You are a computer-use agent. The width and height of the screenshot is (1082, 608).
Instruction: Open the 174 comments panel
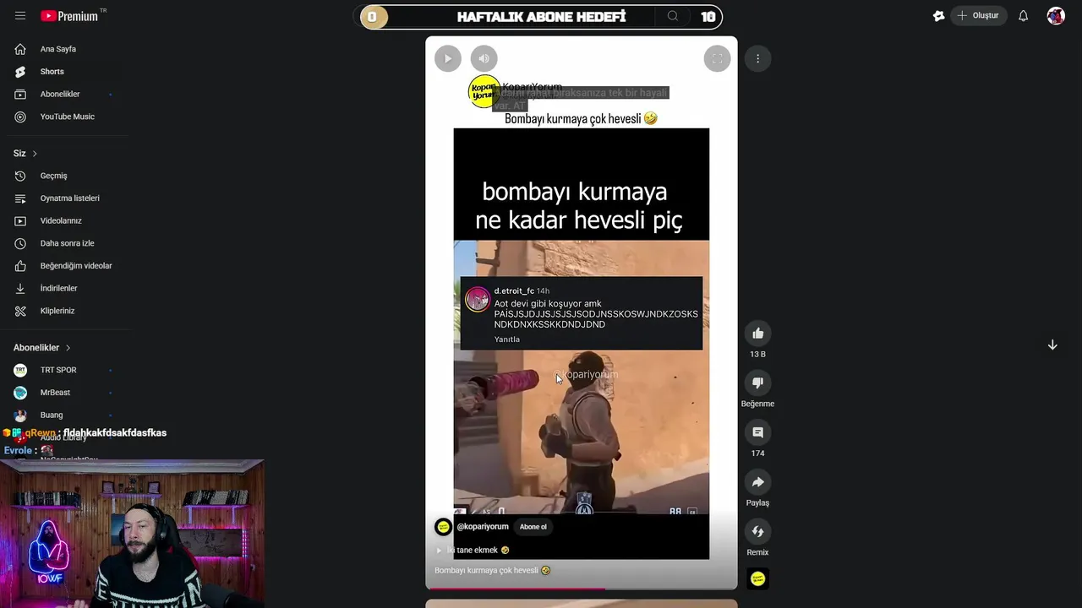pyautogui.click(x=757, y=432)
